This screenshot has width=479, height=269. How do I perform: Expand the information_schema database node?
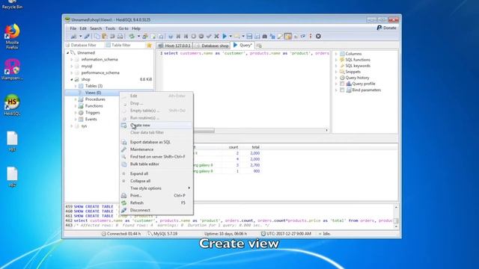pos(72,60)
